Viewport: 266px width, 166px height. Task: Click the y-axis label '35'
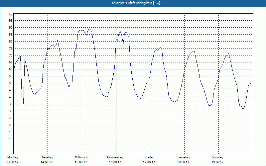tap(11, 104)
